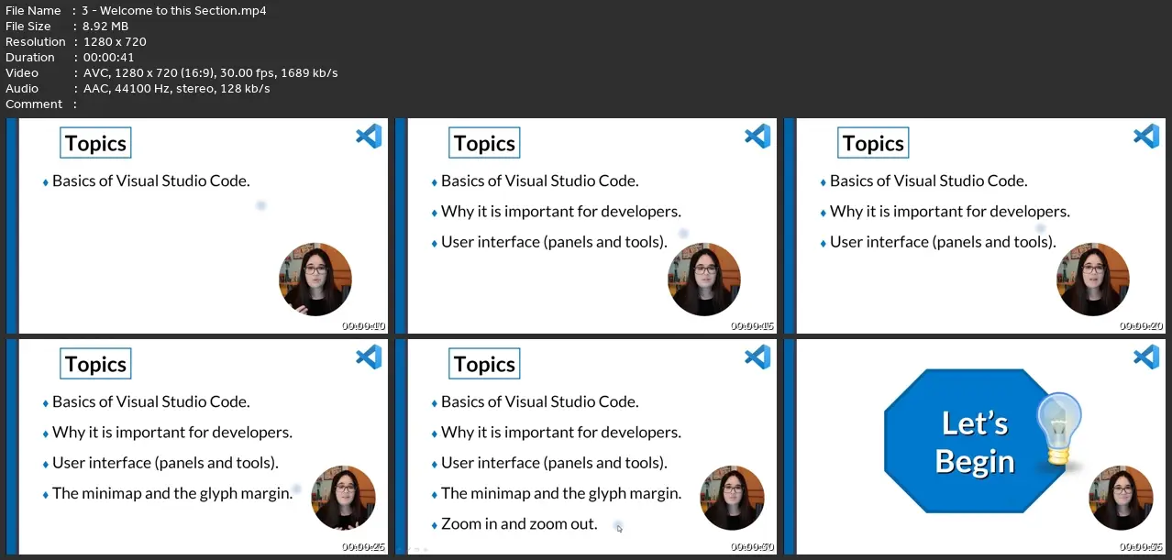Toggle the diamond bullet before Basics of Visual Studio Code
Image resolution: width=1172 pixels, height=560 pixels.
point(44,181)
